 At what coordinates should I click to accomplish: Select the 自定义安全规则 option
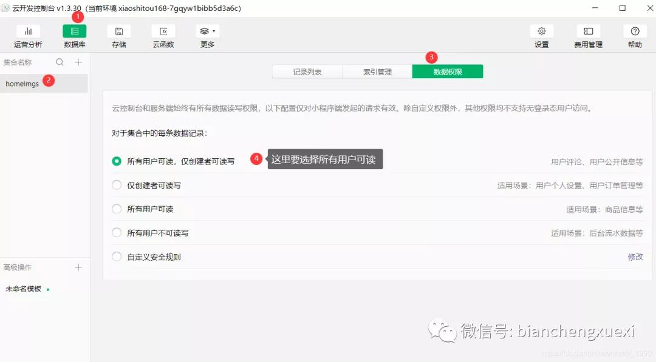(117, 256)
